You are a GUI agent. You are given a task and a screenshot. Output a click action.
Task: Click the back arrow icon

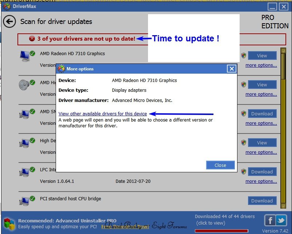click(x=9, y=21)
